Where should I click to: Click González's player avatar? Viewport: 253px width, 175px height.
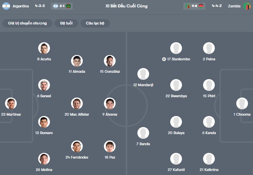(110, 61)
